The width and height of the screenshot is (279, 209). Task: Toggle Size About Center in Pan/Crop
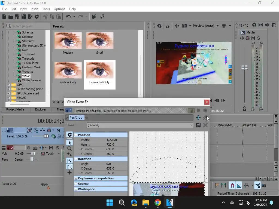click(69, 167)
